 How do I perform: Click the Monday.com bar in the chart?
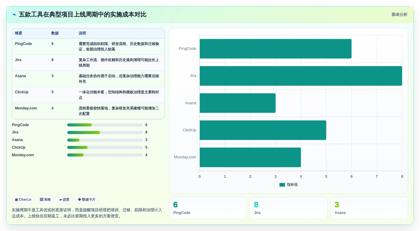tap(250, 157)
